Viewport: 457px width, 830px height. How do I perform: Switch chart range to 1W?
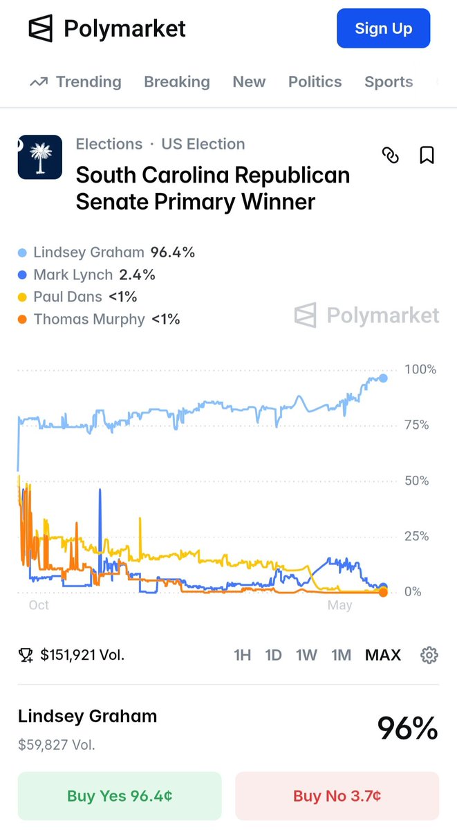[307, 655]
